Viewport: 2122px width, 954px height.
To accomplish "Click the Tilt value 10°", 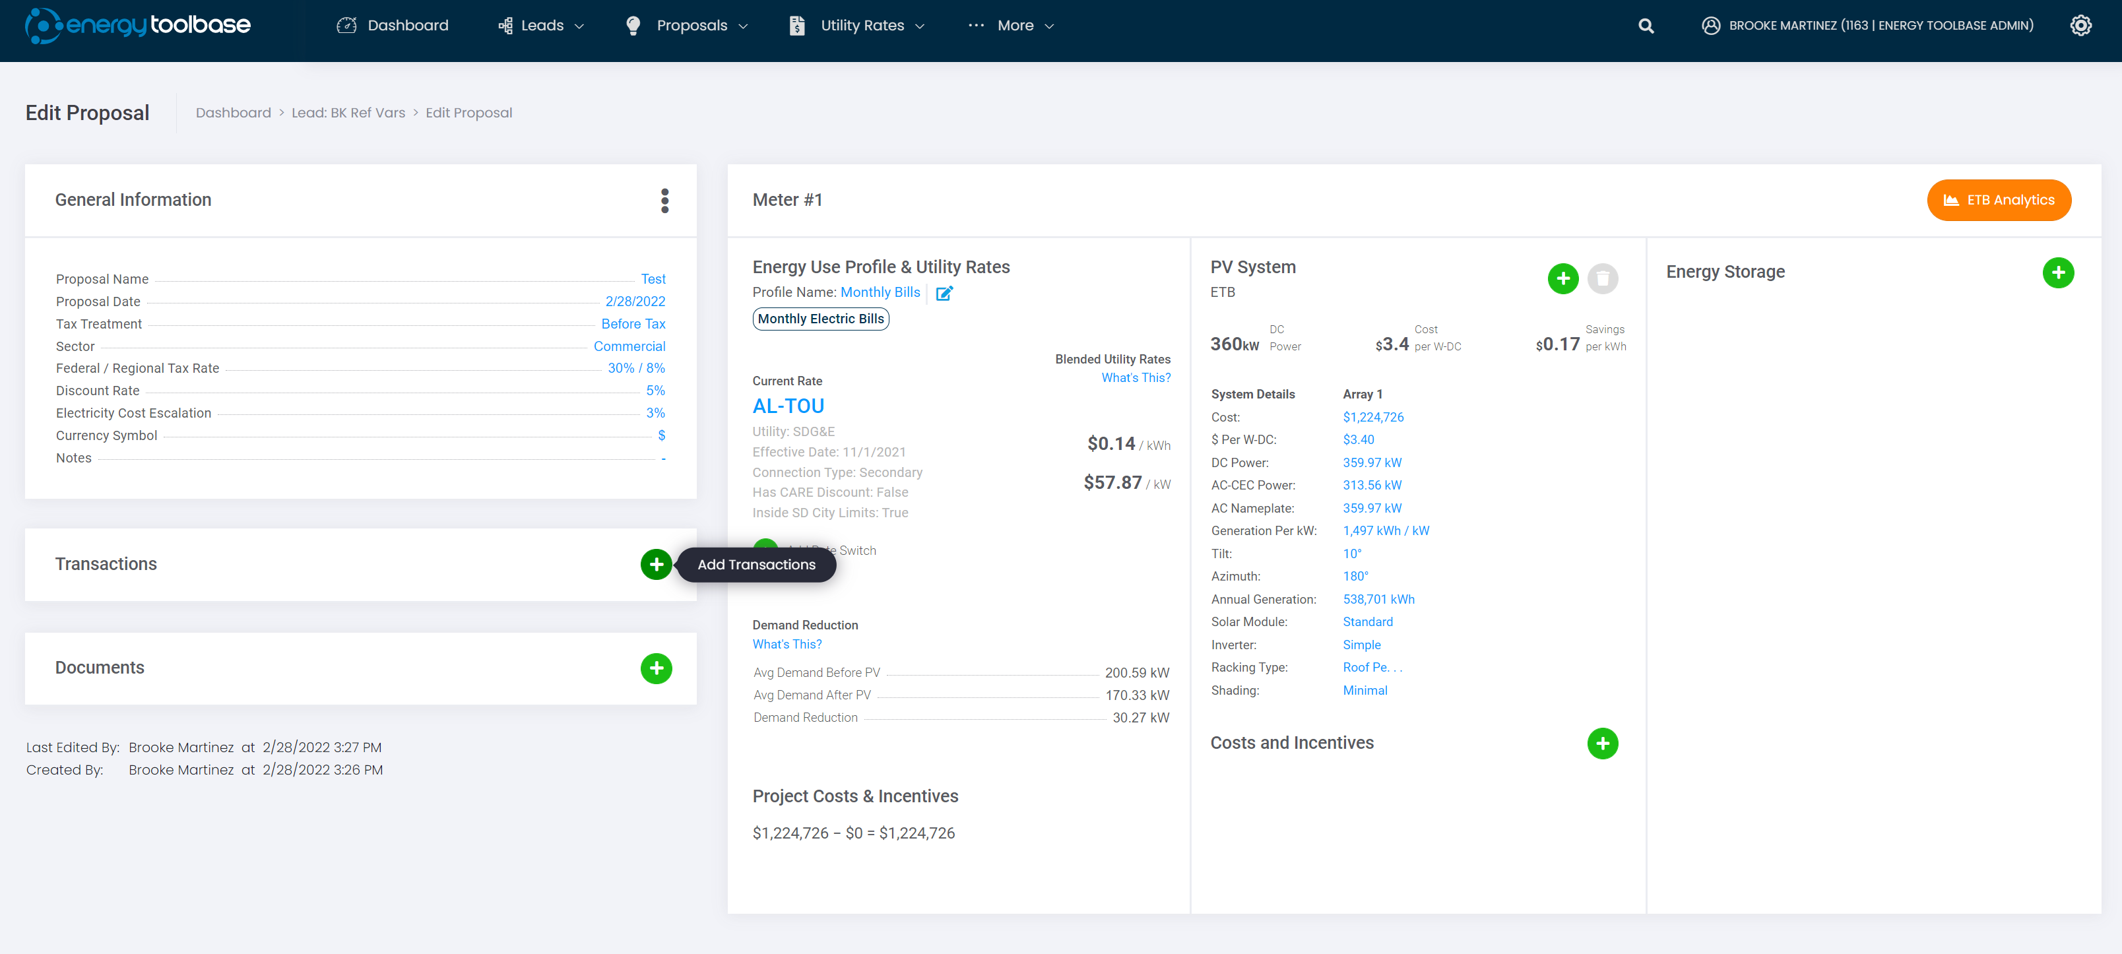I will pos(1352,554).
